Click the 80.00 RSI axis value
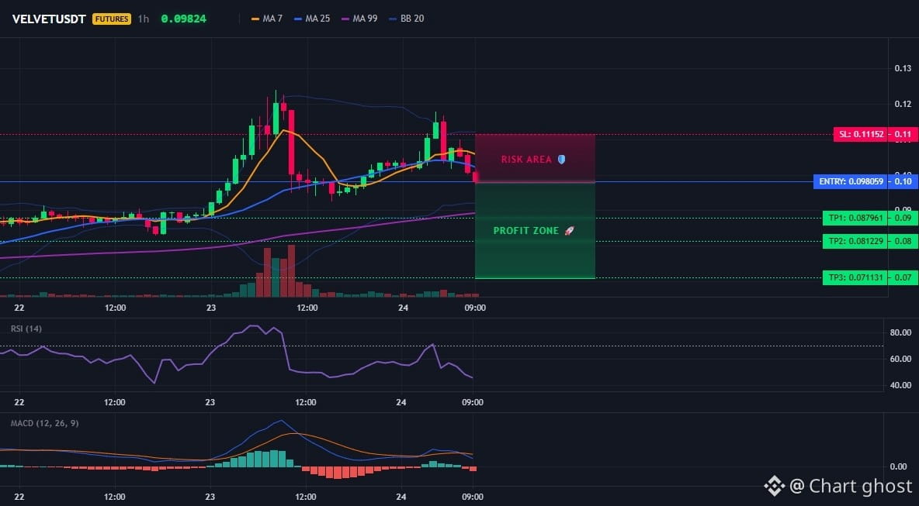This screenshot has width=919, height=506. 900,333
